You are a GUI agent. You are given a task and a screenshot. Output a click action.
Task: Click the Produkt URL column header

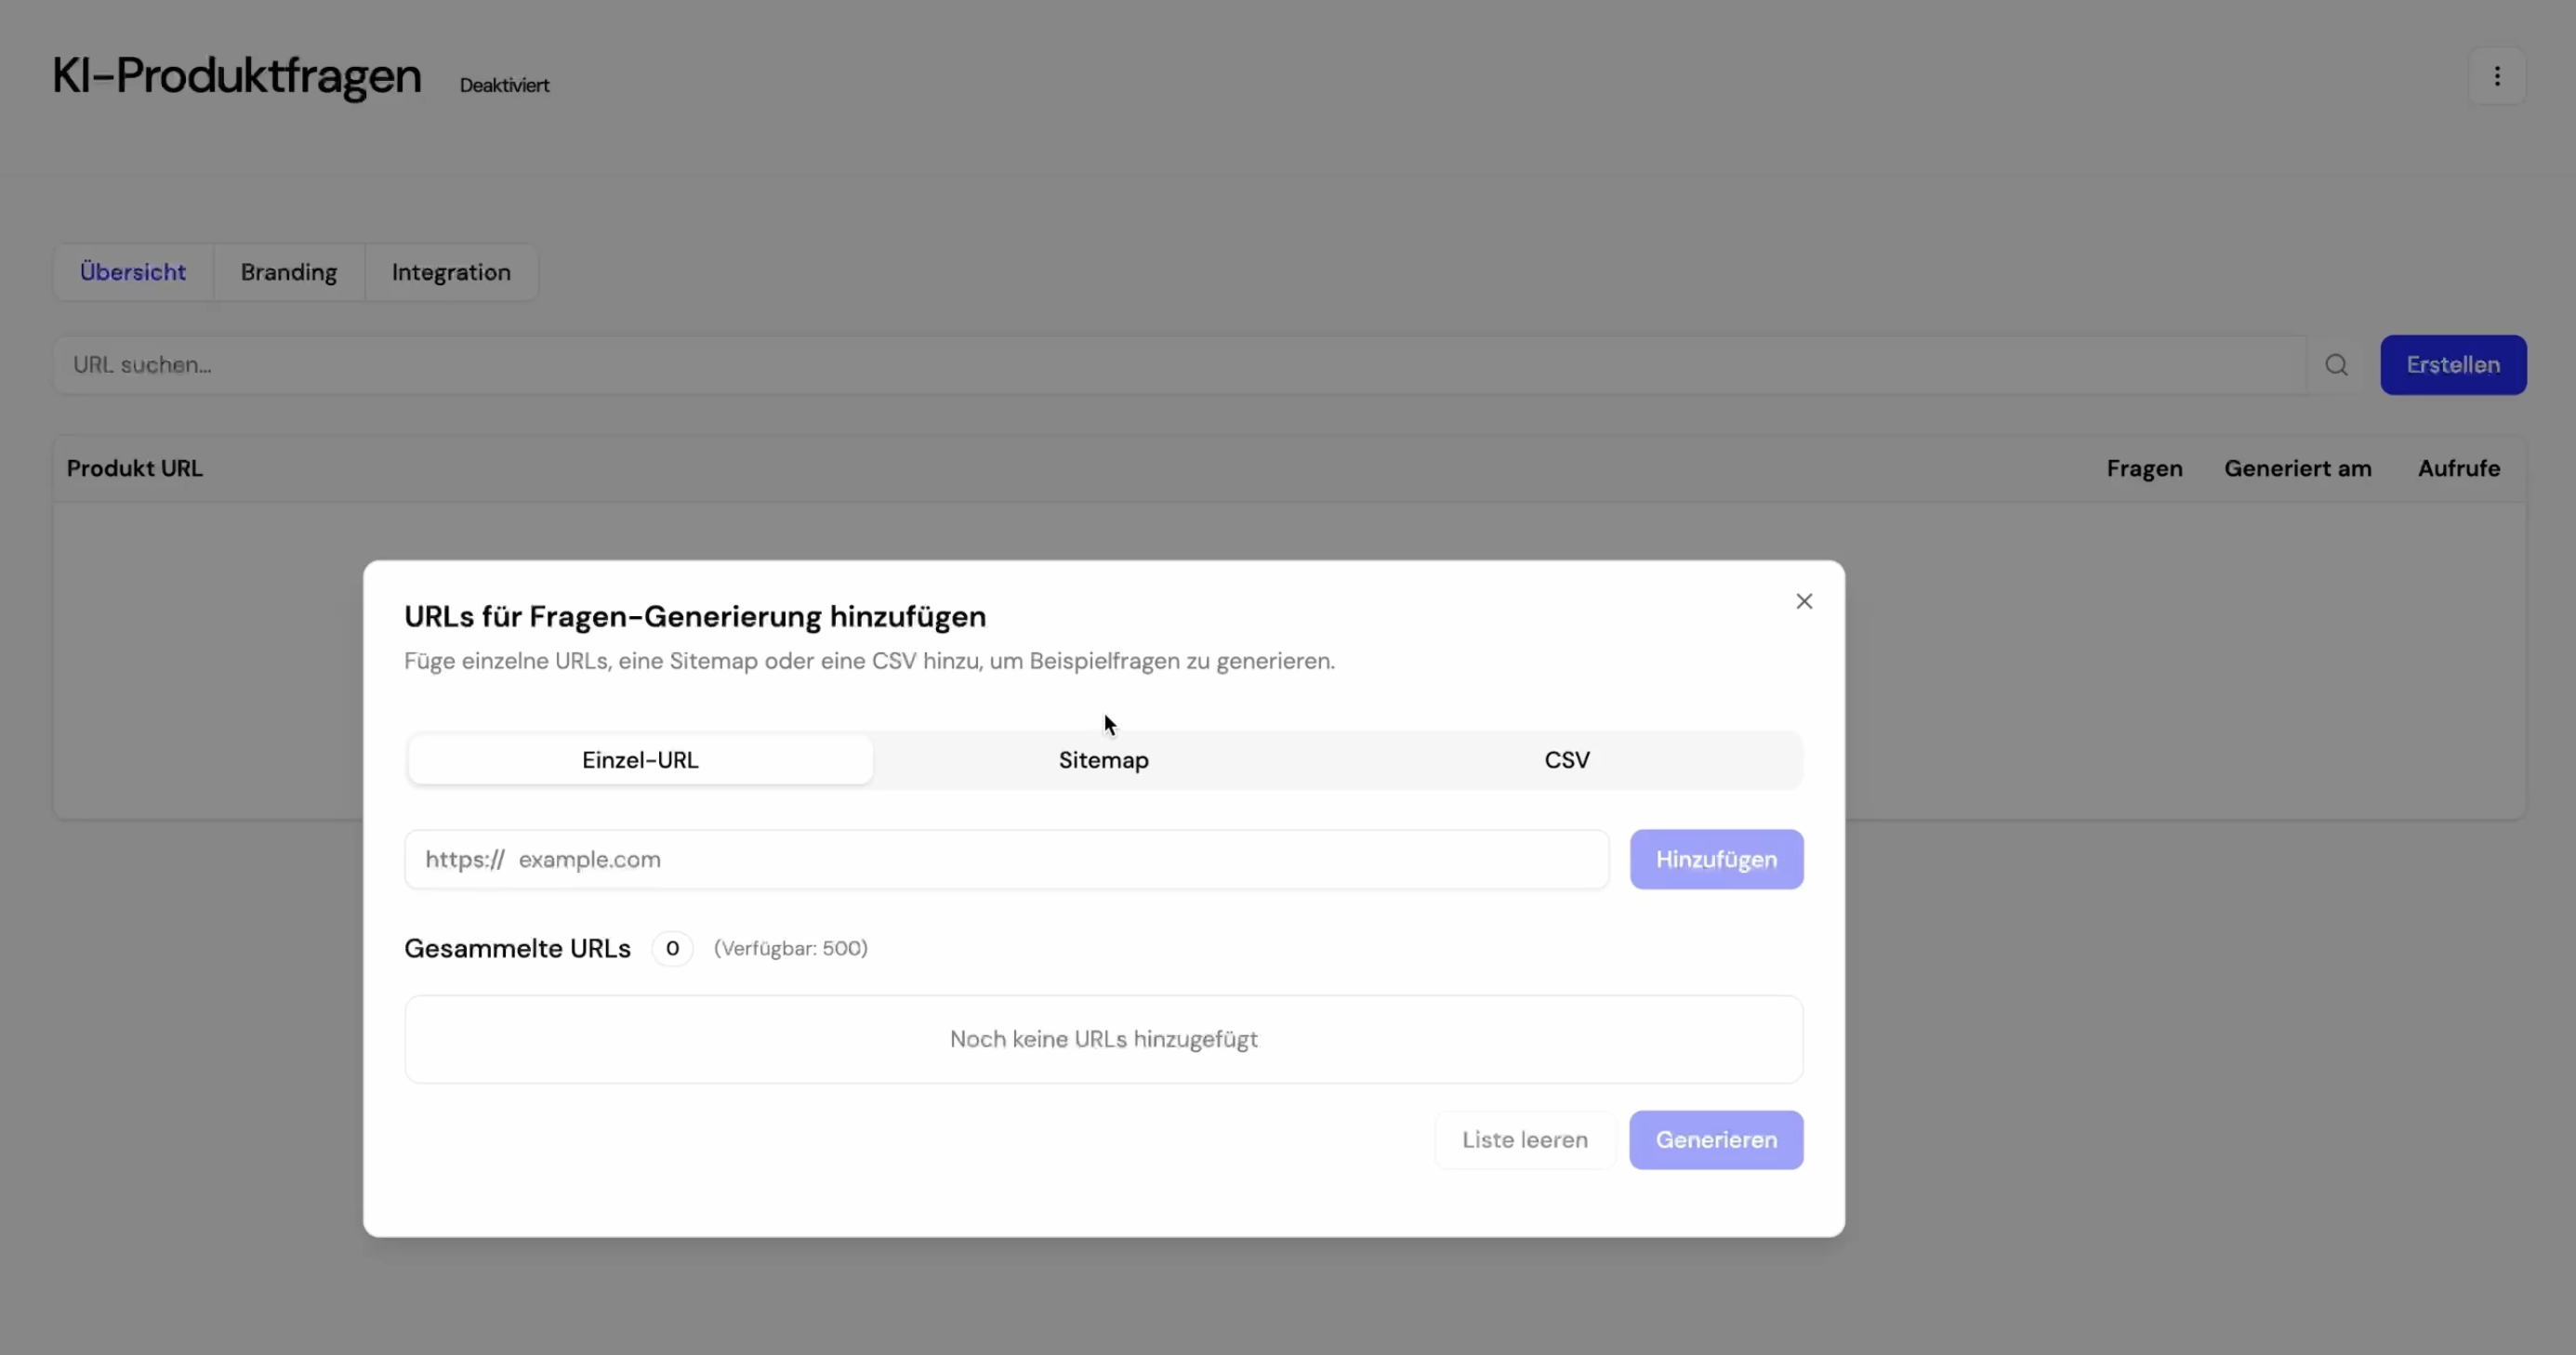pos(135,468)
